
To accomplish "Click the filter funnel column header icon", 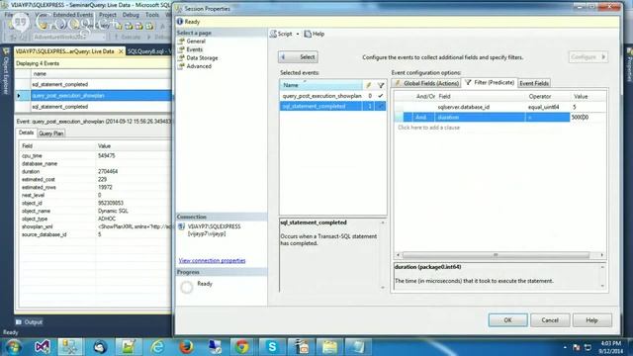I will click(x=380, y=85).
